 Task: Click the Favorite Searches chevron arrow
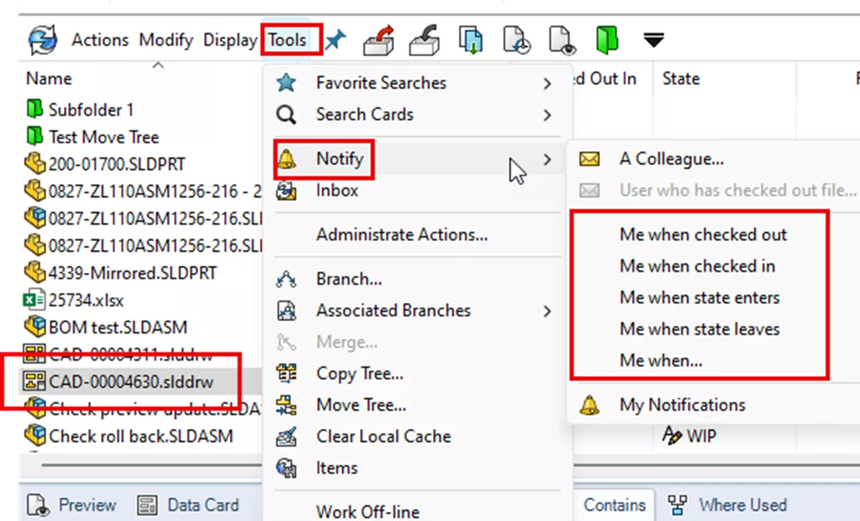tap(547, 84)
